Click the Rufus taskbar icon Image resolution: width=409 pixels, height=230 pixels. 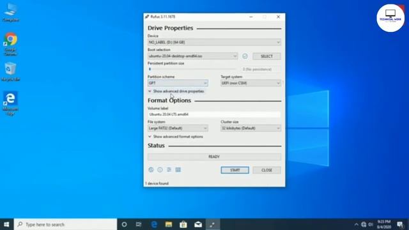[213, 224]
